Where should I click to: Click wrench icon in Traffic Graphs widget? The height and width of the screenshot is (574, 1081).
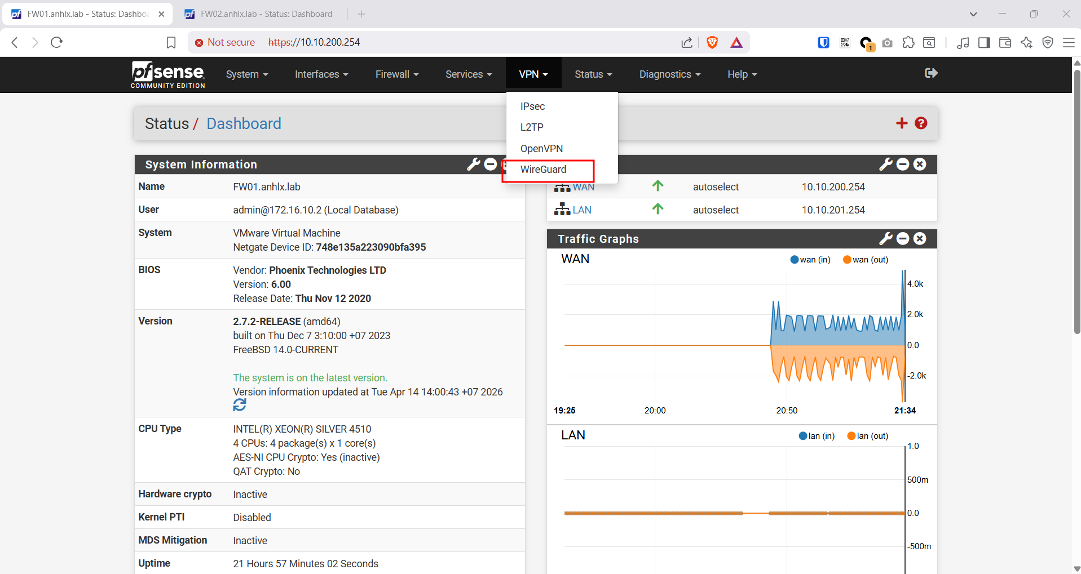[x=885, y=239]
